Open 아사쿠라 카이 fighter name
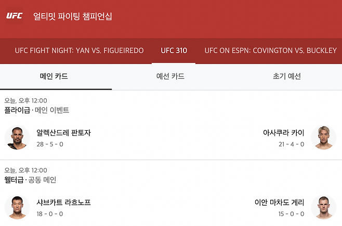The width and height of the screenshot is (342, 226). point(284,133)
